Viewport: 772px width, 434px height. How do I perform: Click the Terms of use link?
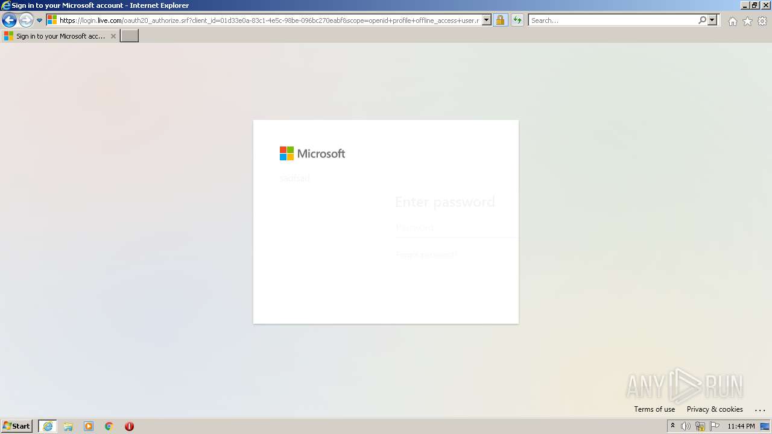click(654, 409)
